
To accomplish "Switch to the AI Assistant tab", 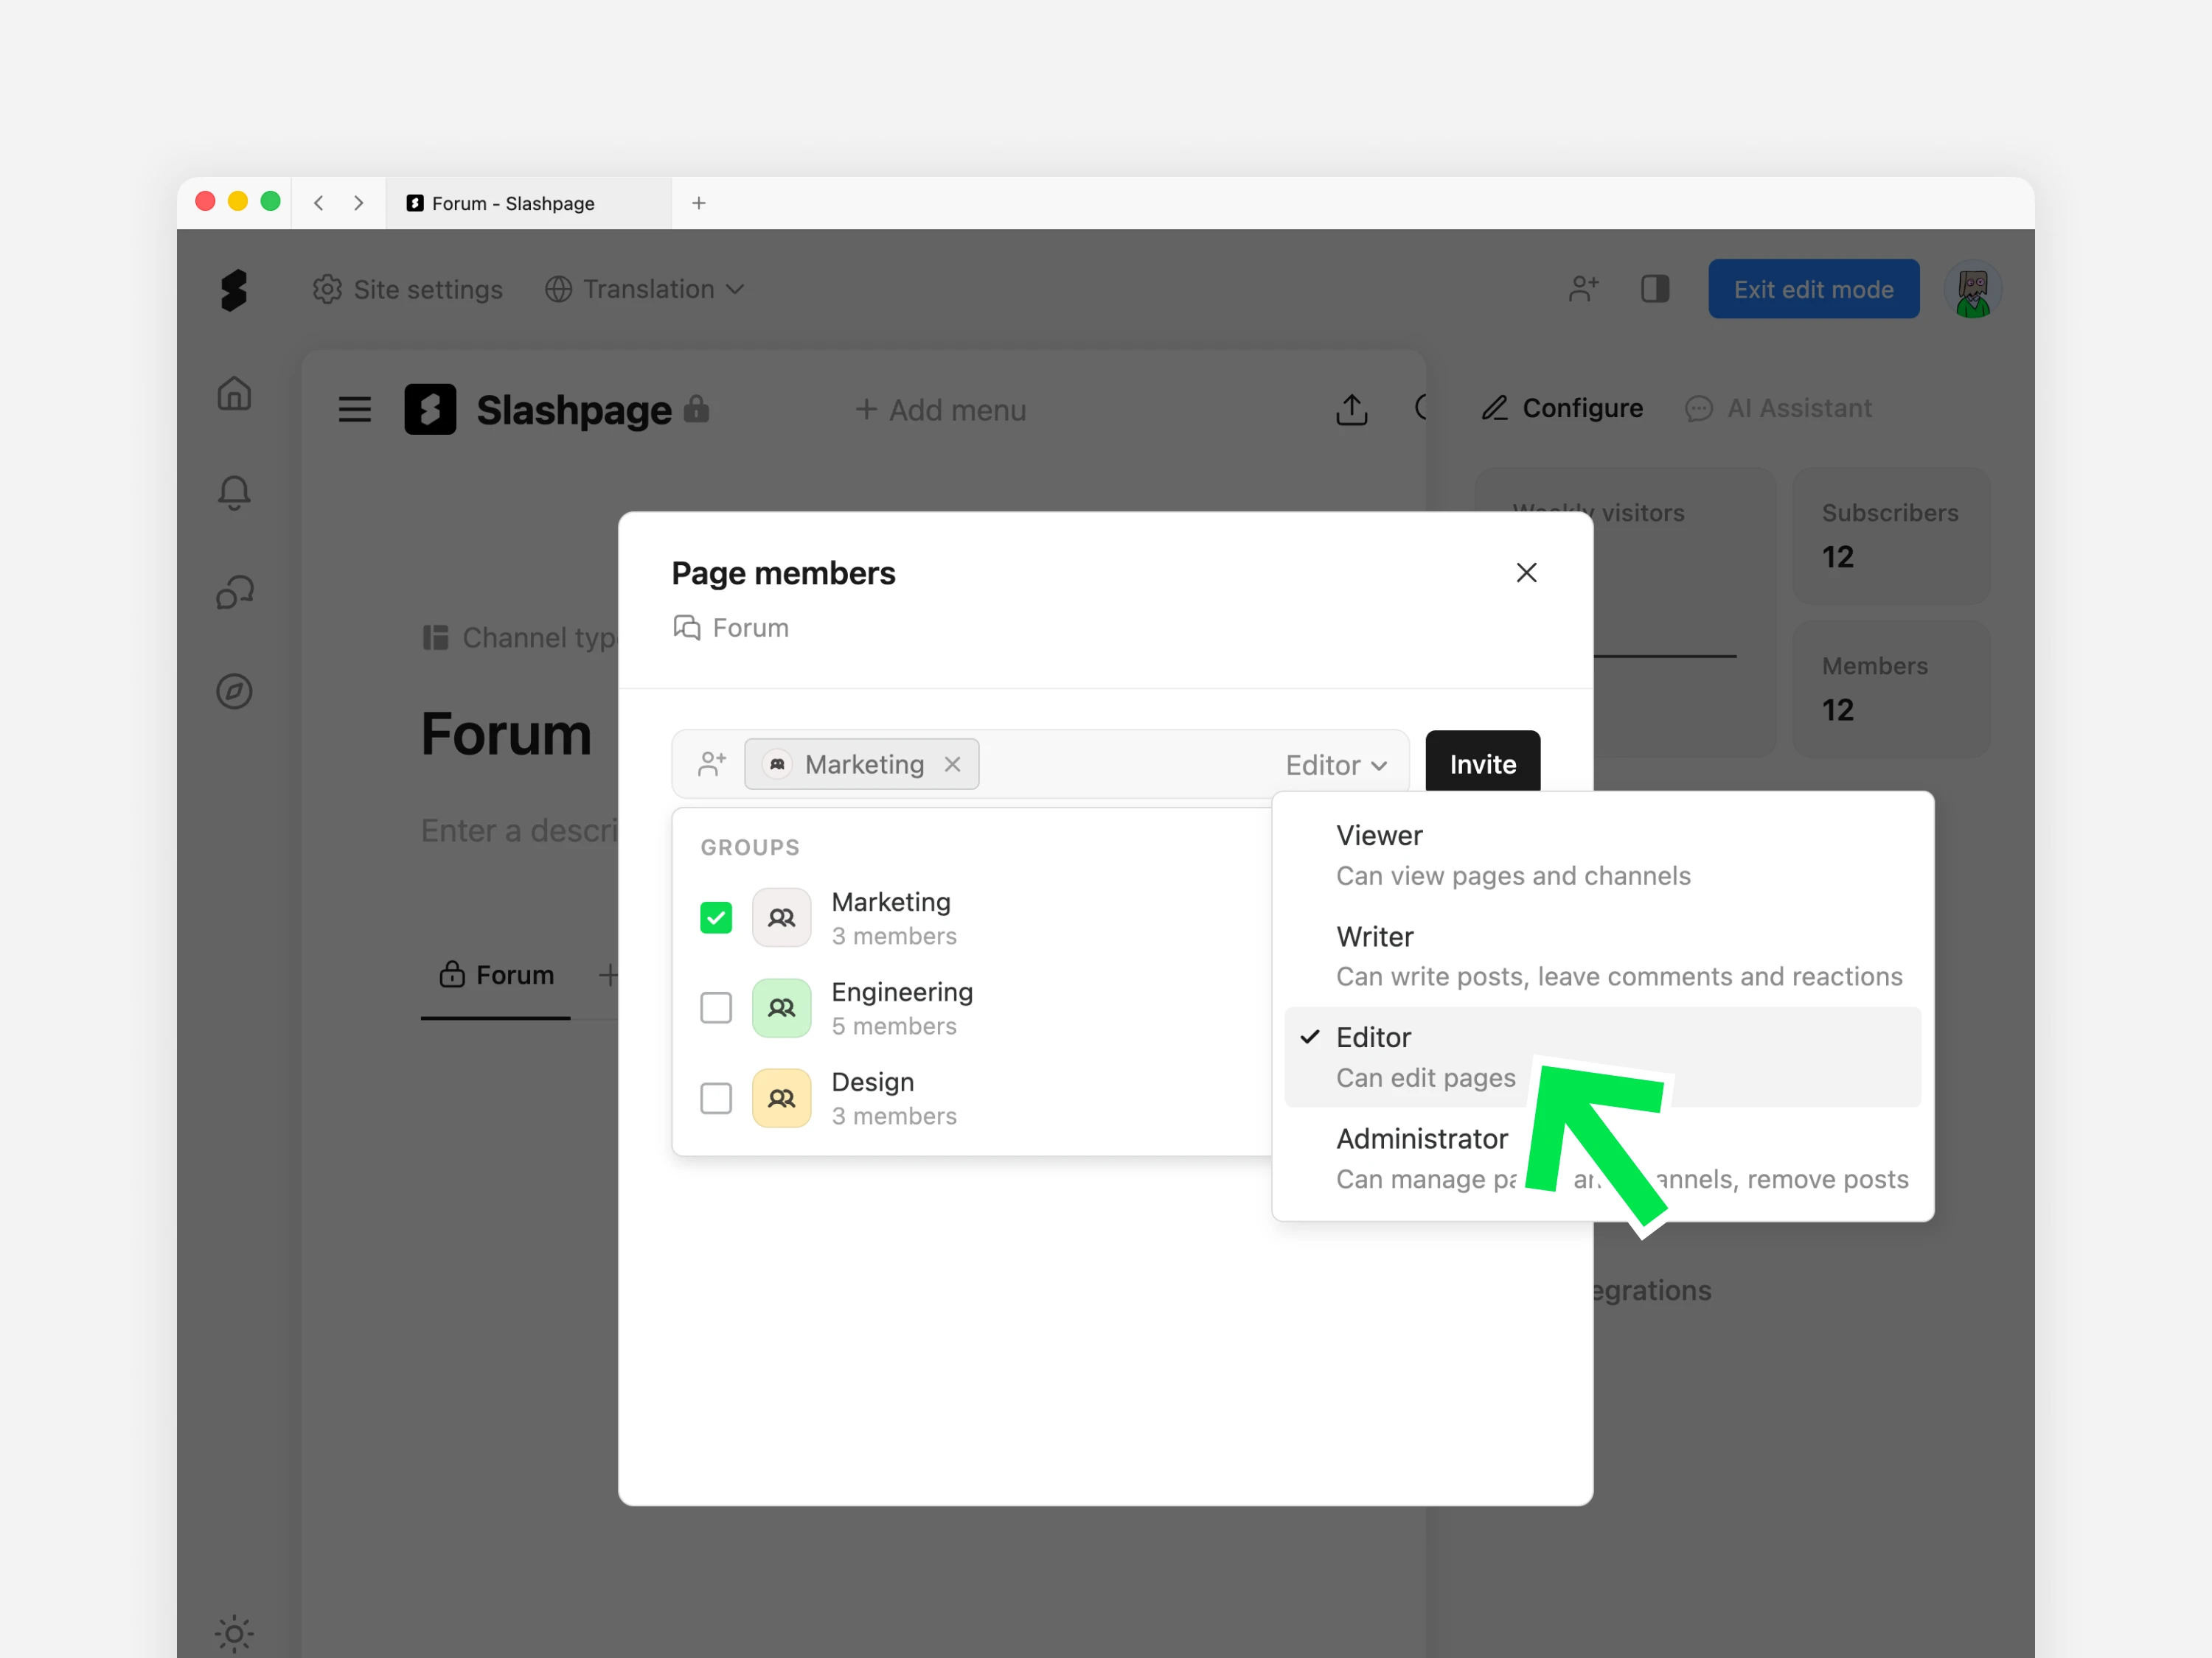I will (1779, 407).
